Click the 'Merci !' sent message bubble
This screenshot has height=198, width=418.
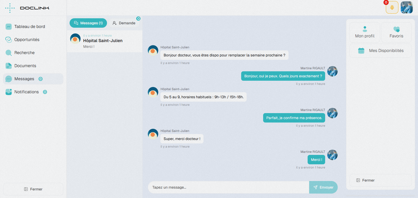tap(316, 160)
